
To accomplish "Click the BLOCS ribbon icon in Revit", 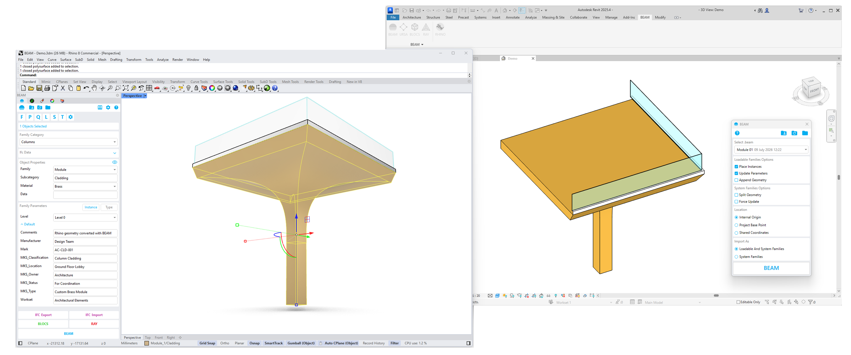I will coord(415,29).
